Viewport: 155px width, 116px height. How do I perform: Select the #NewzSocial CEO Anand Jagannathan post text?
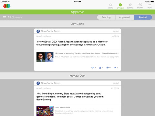(72, 43)
